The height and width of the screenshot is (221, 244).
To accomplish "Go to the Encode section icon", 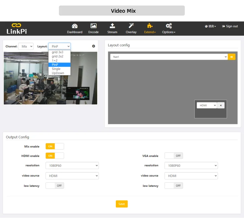I will 93,26.
